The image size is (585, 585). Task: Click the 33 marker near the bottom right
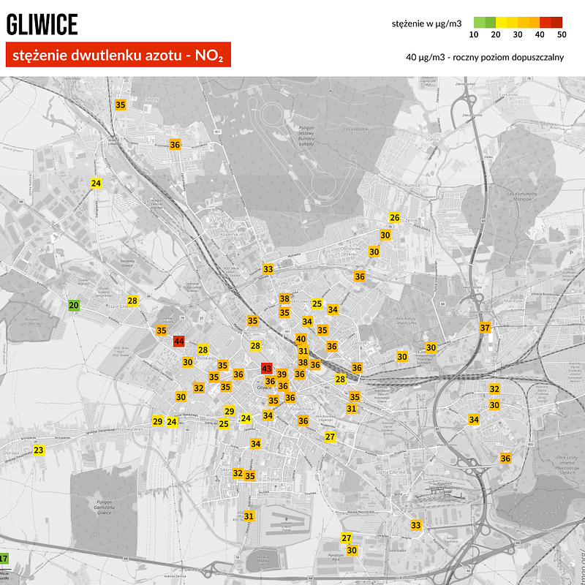(417, 526)
